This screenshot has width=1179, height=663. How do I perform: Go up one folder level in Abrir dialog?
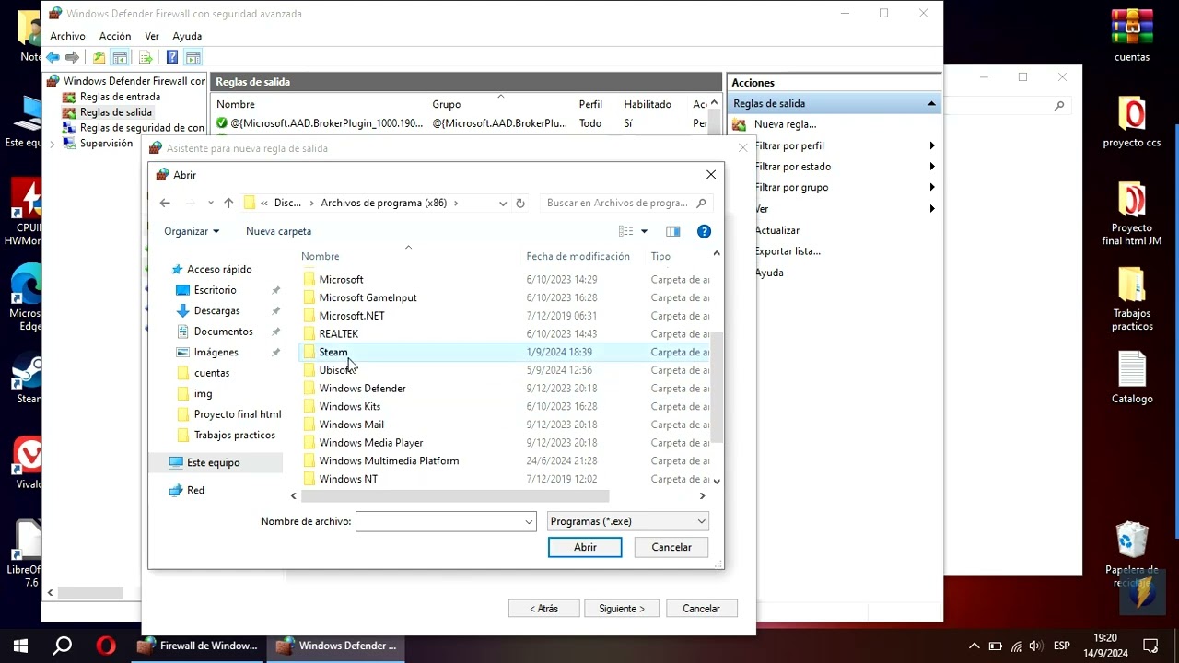click(228, 203)
